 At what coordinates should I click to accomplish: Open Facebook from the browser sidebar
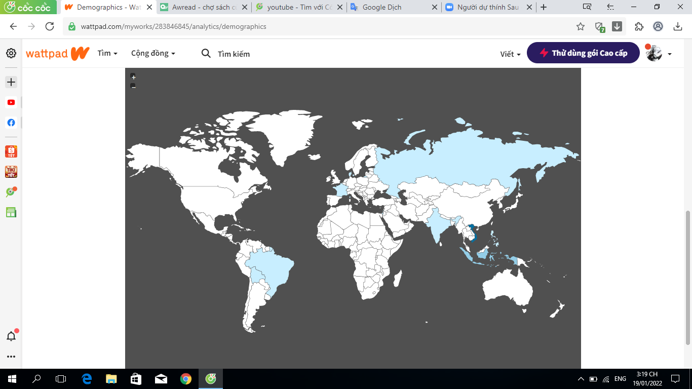coord(11,123)
